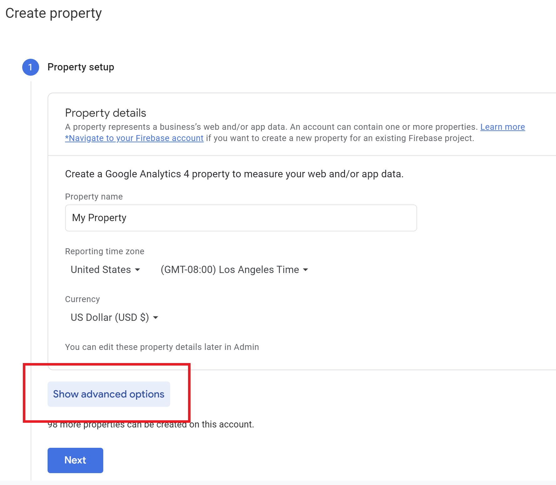Open the US Dollar currency dropdown
This screenshot has height=485, width=556.
click(114, 317)
